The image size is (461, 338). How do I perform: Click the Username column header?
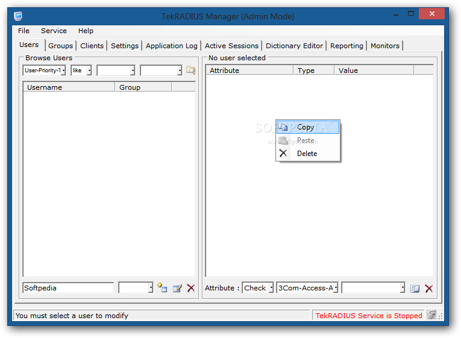[69, 87]
